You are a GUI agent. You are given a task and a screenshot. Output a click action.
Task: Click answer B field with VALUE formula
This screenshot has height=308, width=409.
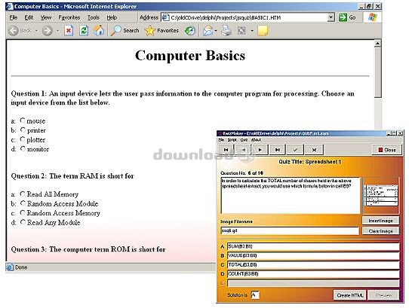click(313, 256)
